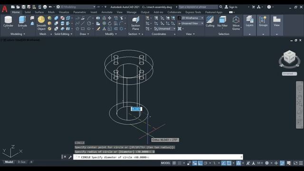Select the Line draw tool
Image resolution: width=304 pixels, height=171 pixels.
(83, 23)
